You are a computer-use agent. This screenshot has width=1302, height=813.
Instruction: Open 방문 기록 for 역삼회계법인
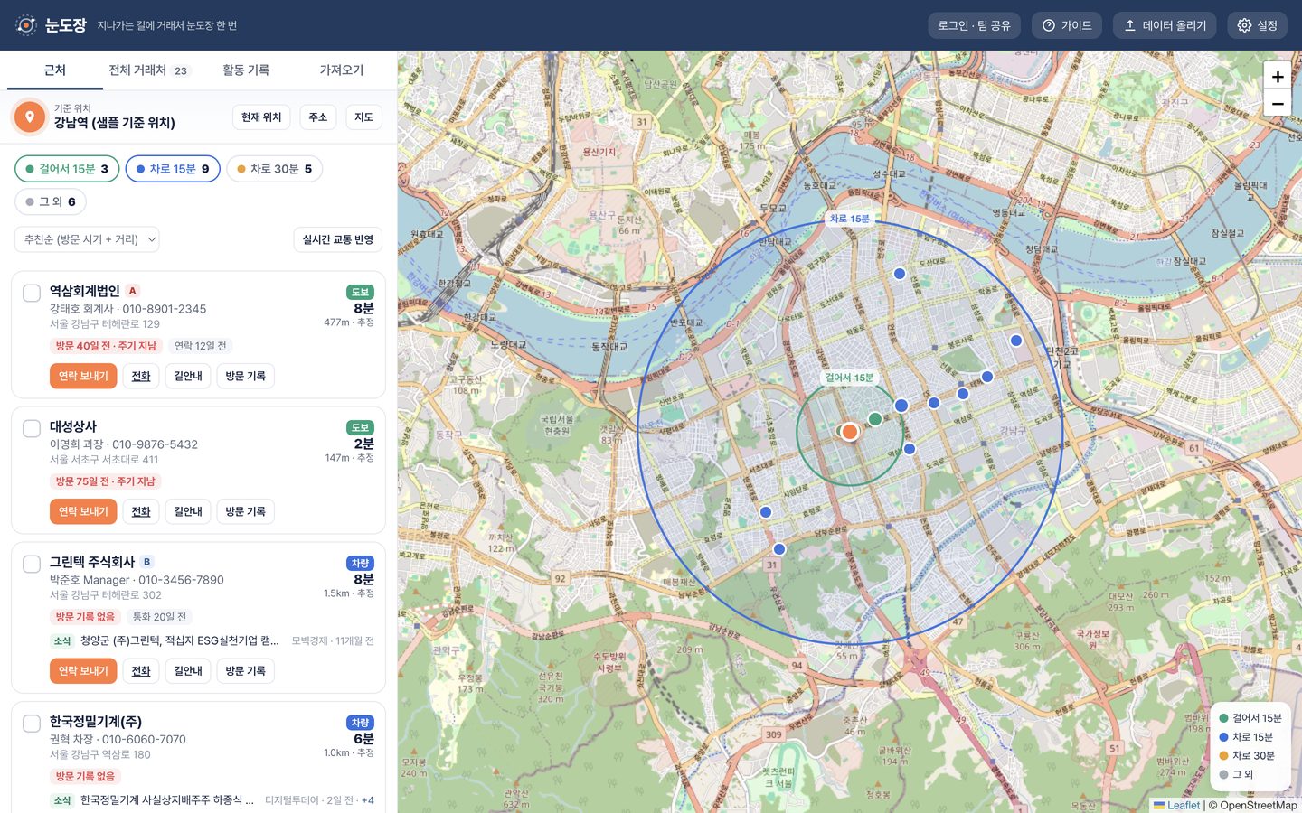pos(246,376)
